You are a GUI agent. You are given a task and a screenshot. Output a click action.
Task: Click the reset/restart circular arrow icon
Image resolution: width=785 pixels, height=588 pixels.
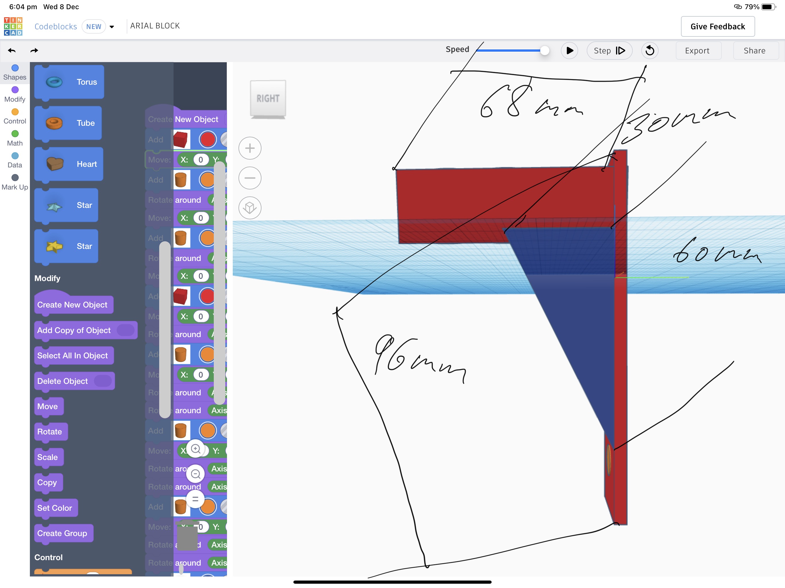pyautogui.click(x=649, y=51)
